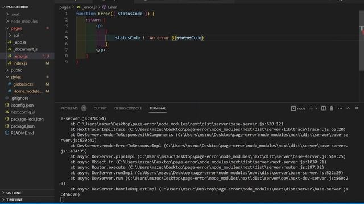Click braces icon of package.json

pos(7,126)
